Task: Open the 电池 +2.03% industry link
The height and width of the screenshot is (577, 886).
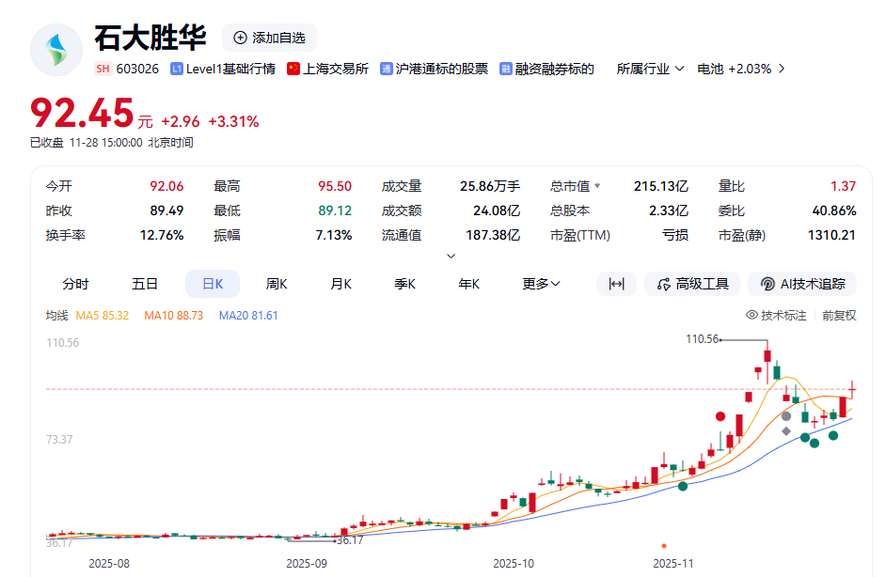Action: [x=740, y=69]
